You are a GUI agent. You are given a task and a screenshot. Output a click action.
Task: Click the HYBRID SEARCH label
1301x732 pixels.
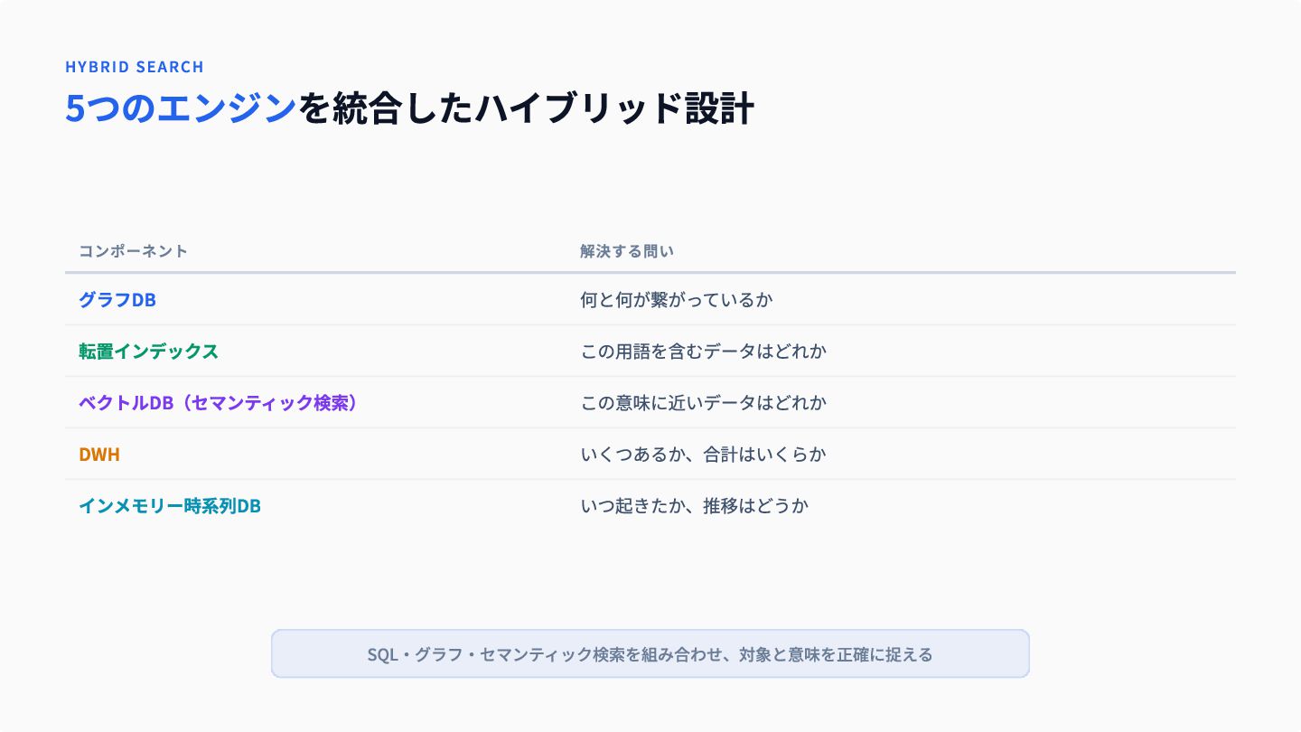[x=135, y=67]
